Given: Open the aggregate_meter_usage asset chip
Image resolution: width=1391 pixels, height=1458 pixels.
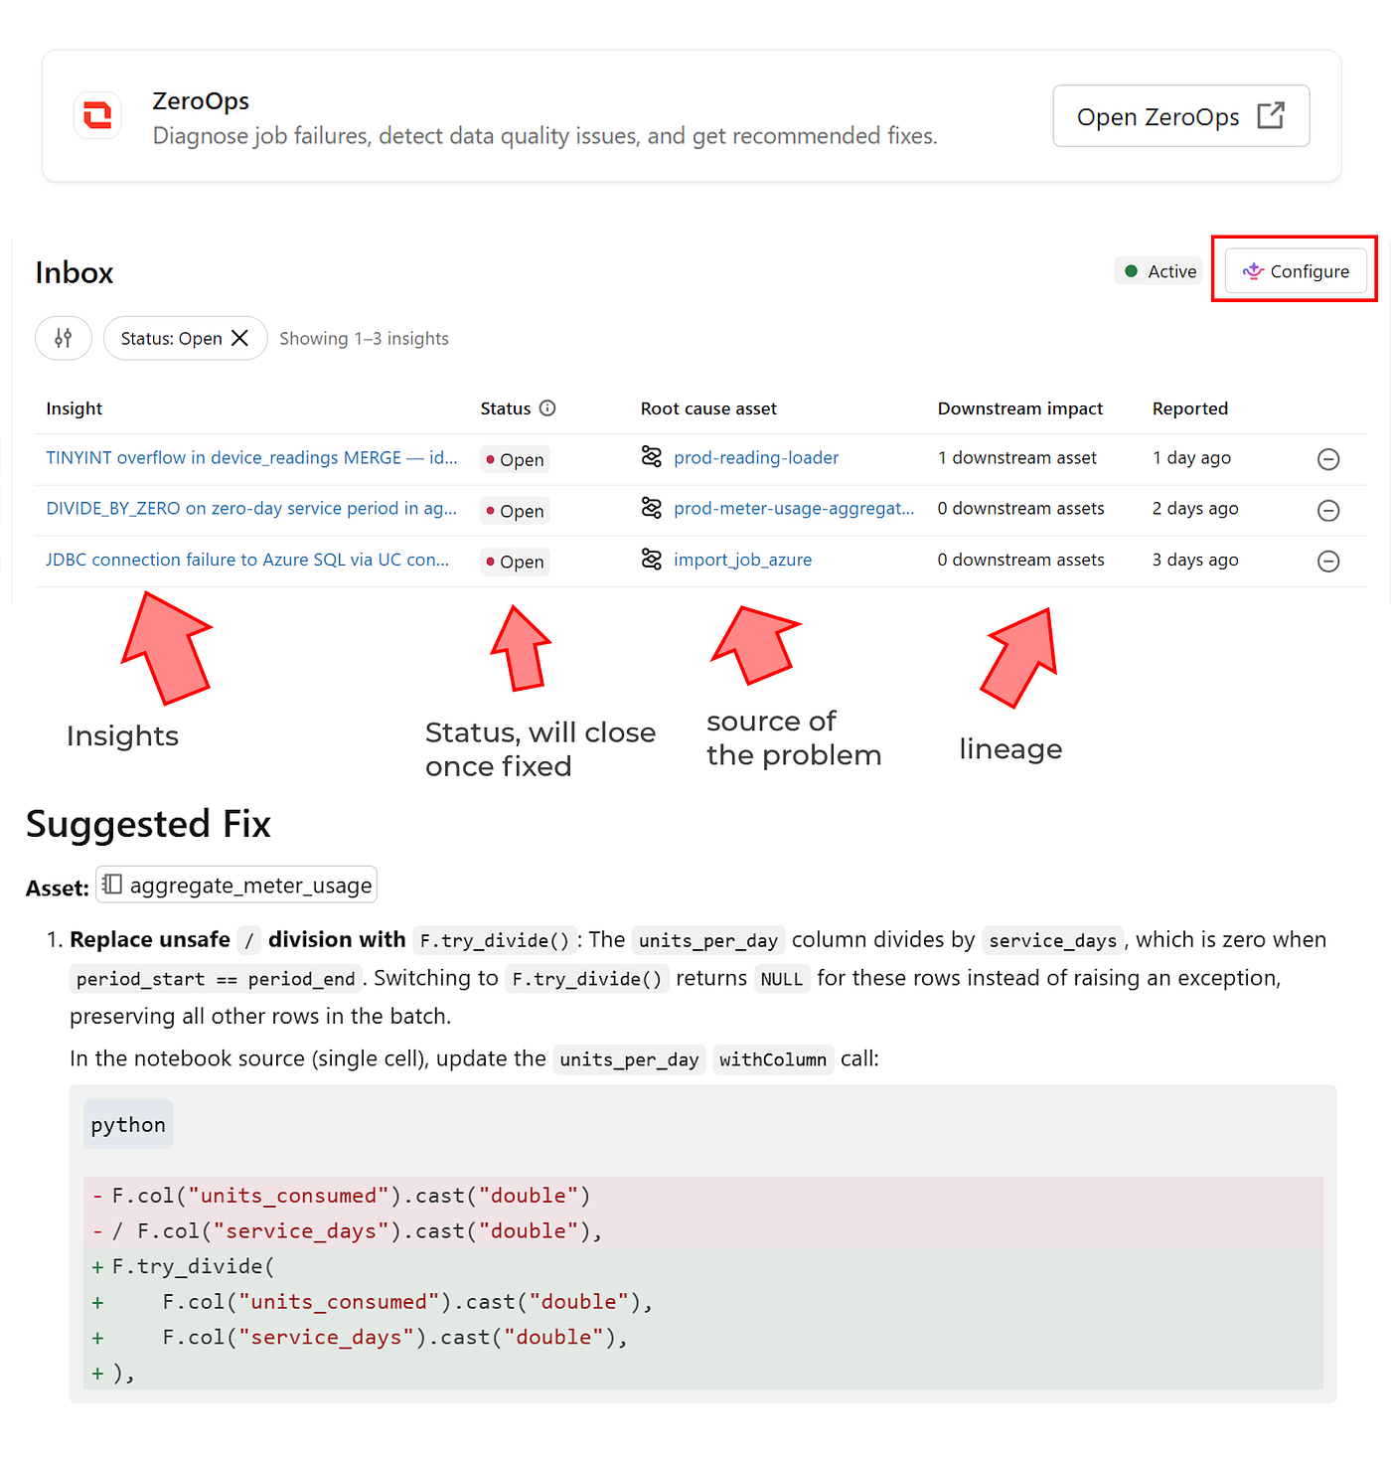Looking at the screenshot, I should tap(236, 885).
